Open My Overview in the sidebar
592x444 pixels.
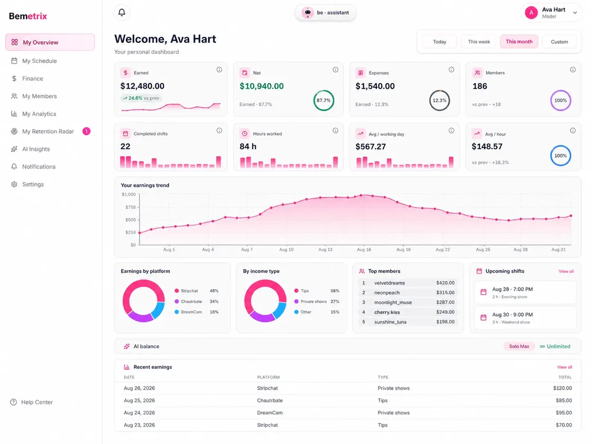click(x=50, y=42)
